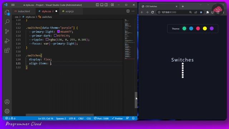Click the share page icon in the address bar

[196, 12]
